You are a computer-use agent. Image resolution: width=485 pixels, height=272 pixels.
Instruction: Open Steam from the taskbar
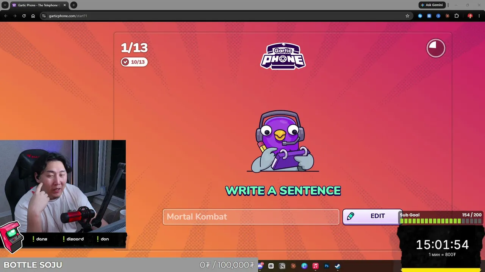coord(337,266)
